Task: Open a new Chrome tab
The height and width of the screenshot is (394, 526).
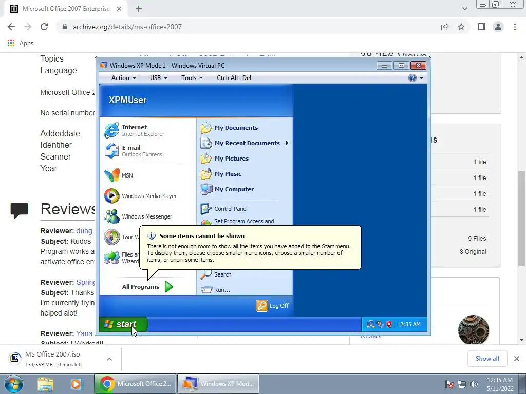Action: click(x=139, y=9)
